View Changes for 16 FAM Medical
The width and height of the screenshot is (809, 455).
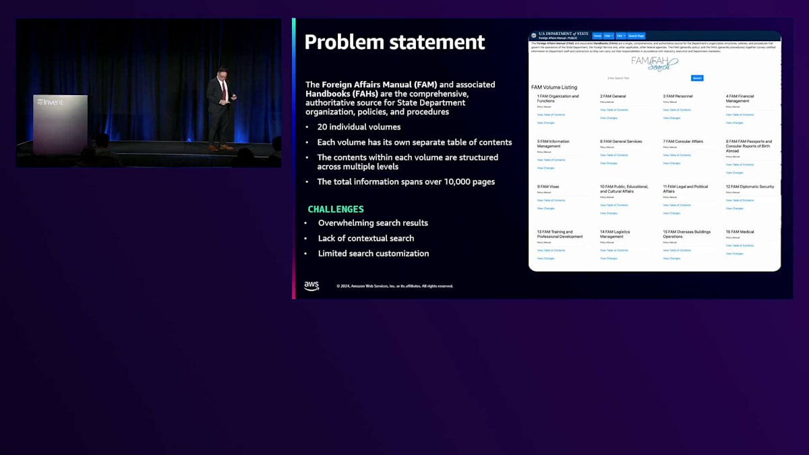pos(734,253)
